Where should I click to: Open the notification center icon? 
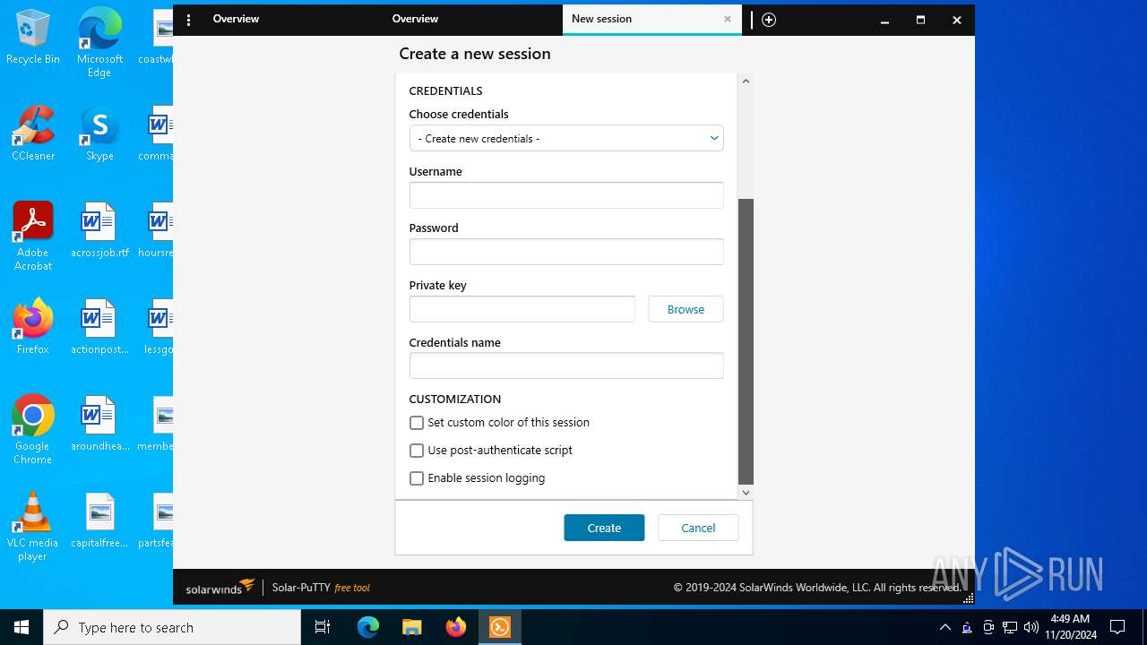point(1117,627)
